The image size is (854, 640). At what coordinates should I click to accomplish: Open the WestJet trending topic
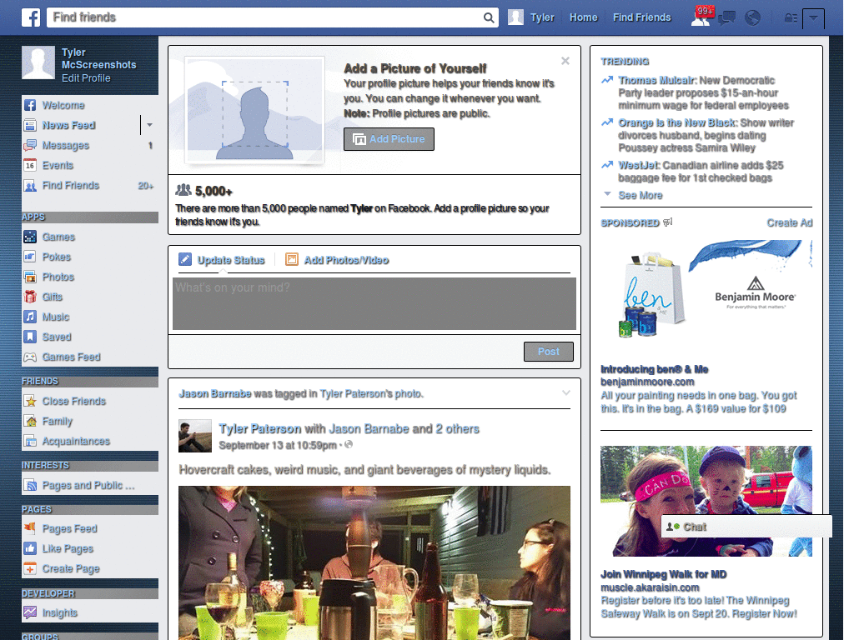tap(638, 166)
